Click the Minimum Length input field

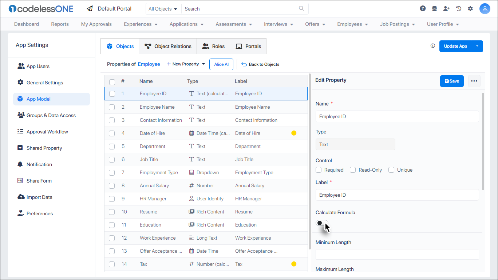(x=397, y=254)
